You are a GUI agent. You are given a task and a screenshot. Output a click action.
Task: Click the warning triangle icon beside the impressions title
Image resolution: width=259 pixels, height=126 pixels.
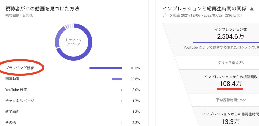tap(252, 9)
